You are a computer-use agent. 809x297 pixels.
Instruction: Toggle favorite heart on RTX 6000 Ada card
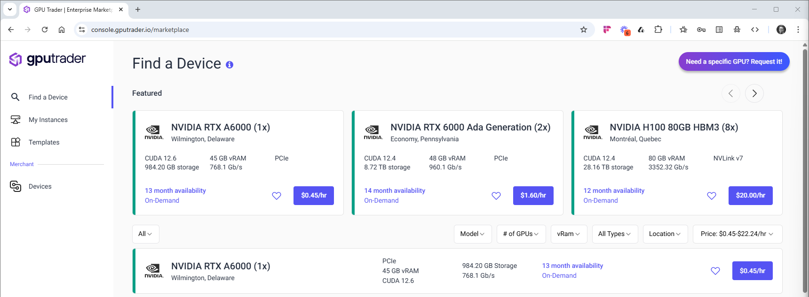pos(496,196)
